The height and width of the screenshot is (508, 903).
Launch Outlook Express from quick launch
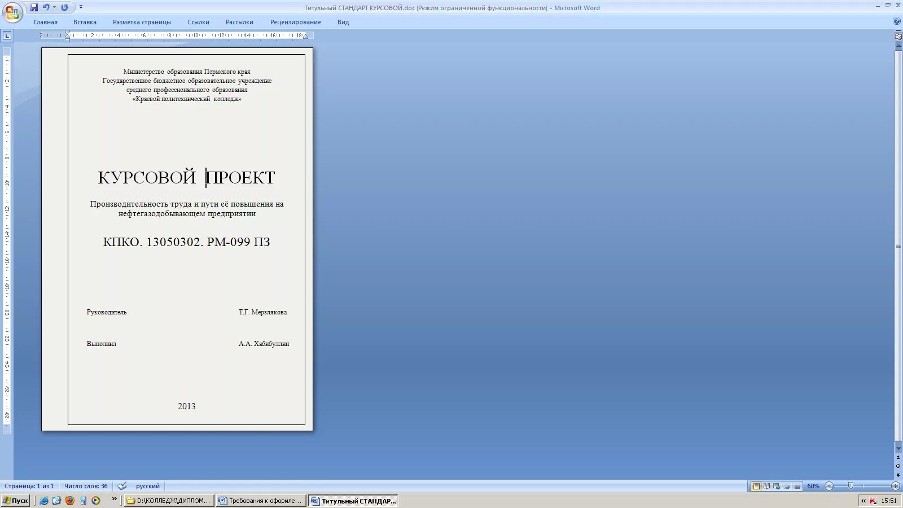[56, 501]
